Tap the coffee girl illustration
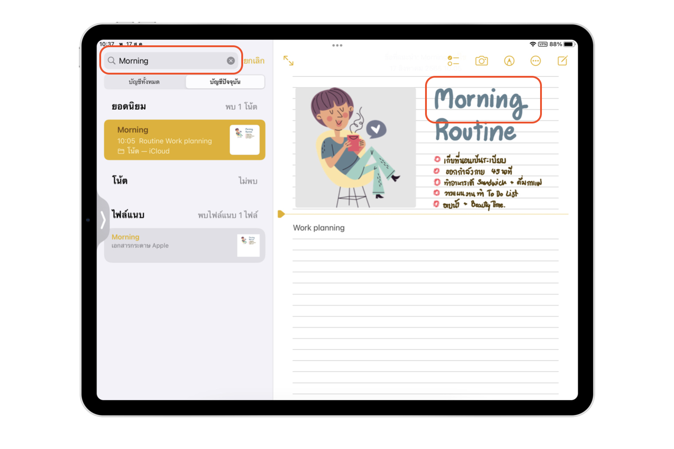Image resolution: width=674 pixels, height=449 pixels. 355,147
